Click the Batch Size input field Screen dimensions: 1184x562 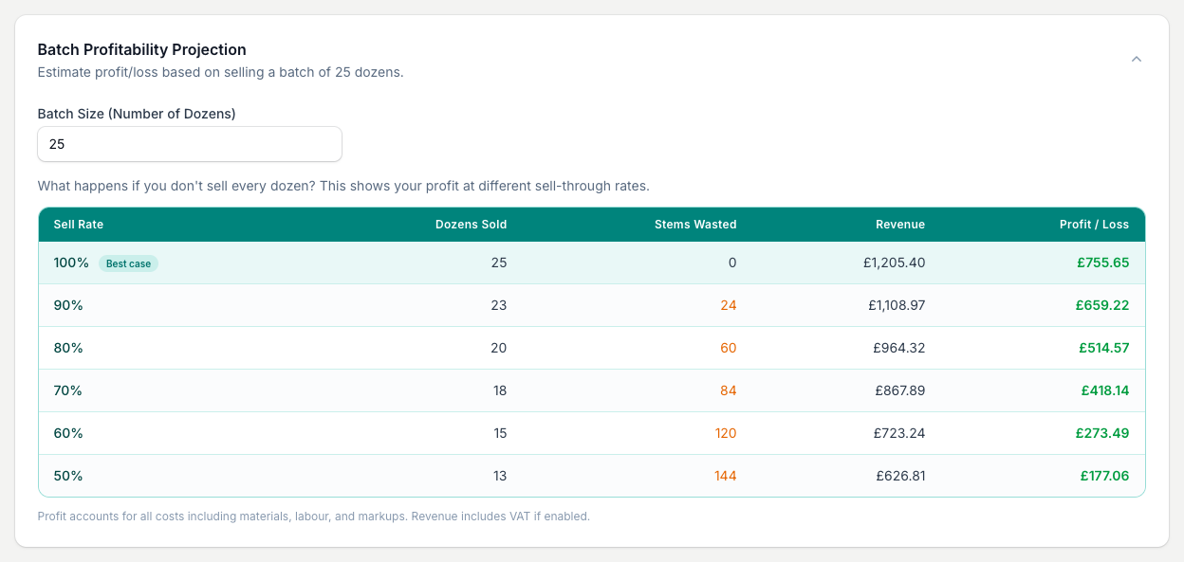click(190, 144)
